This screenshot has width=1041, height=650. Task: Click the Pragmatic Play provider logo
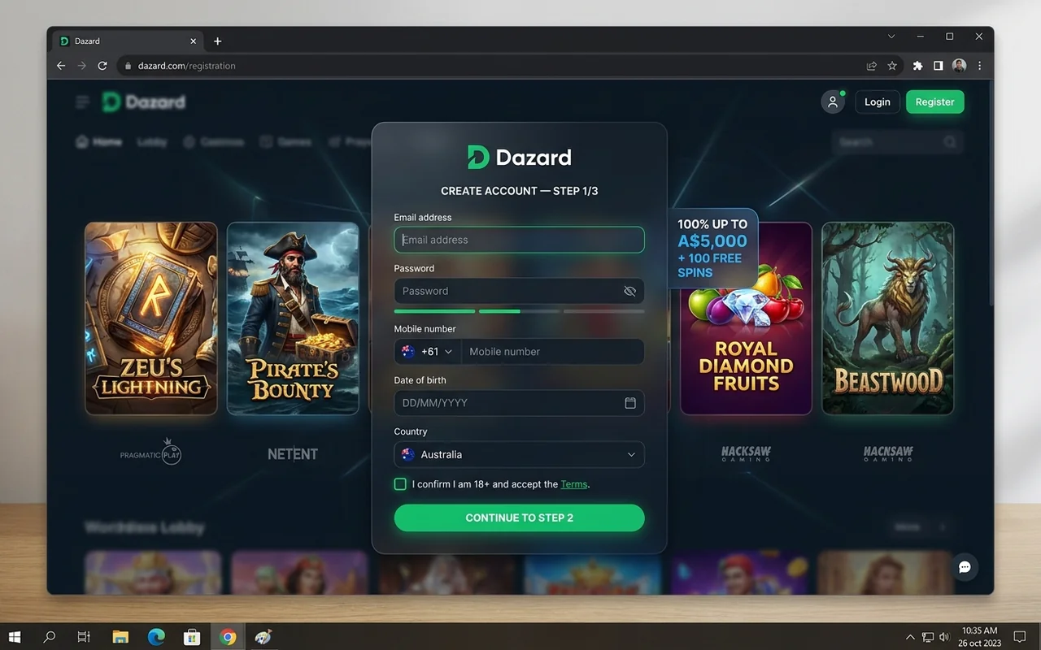(x=150, y=453)
